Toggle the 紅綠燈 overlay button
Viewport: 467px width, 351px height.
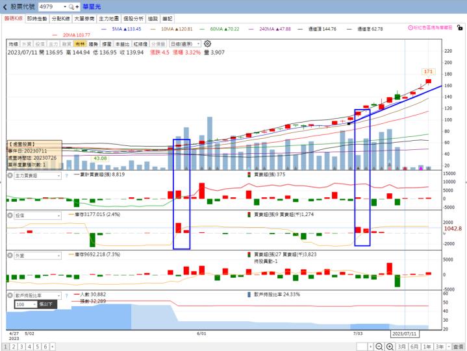click(140, 44)
